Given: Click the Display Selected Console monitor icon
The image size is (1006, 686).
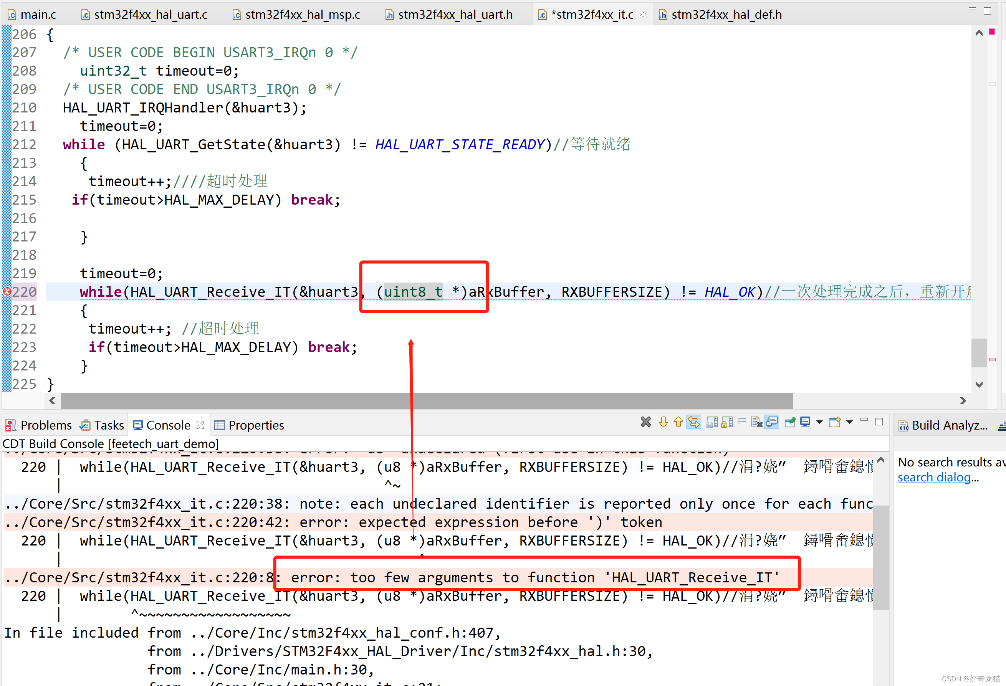Looking at the screenshot, I should pos(805,422).
